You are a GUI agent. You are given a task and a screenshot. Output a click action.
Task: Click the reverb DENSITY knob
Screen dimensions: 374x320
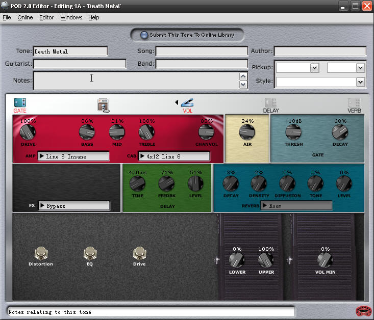(x=259, y=184)
